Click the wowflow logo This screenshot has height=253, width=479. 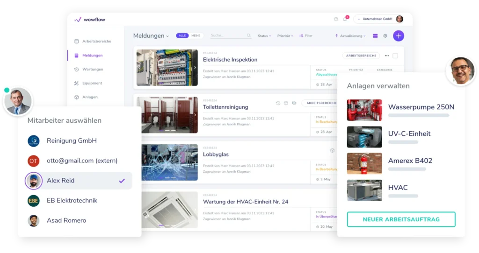90,20
